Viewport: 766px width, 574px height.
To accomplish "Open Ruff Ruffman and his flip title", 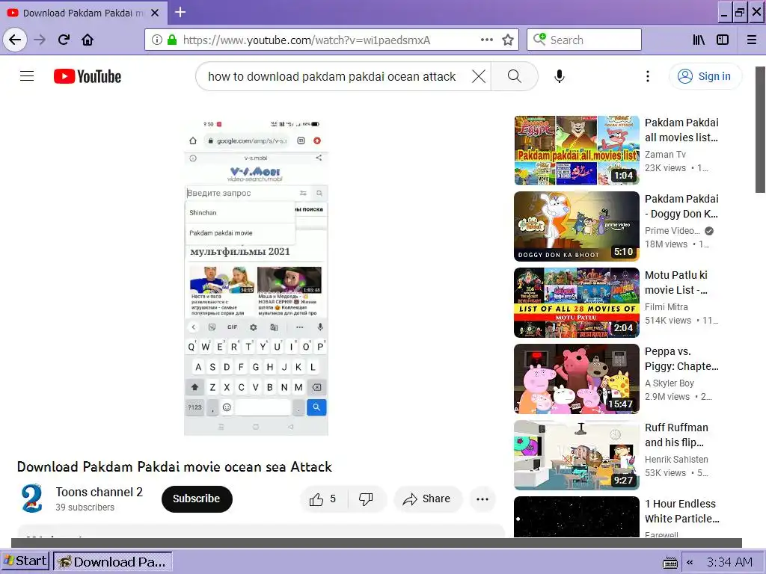I will [x=676, y=434].
